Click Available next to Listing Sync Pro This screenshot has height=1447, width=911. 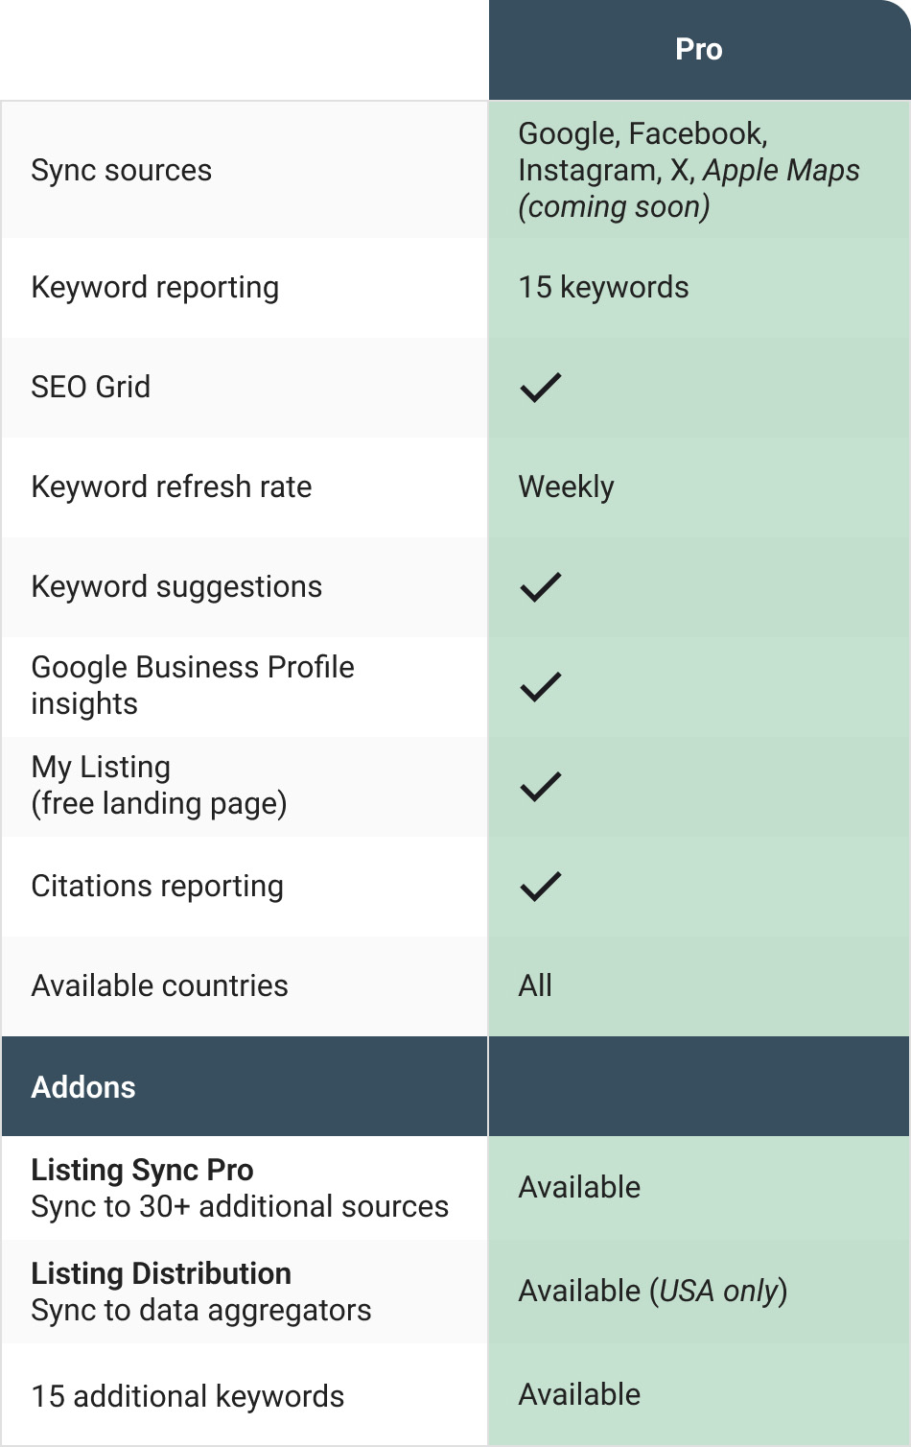click(579, 1188)
